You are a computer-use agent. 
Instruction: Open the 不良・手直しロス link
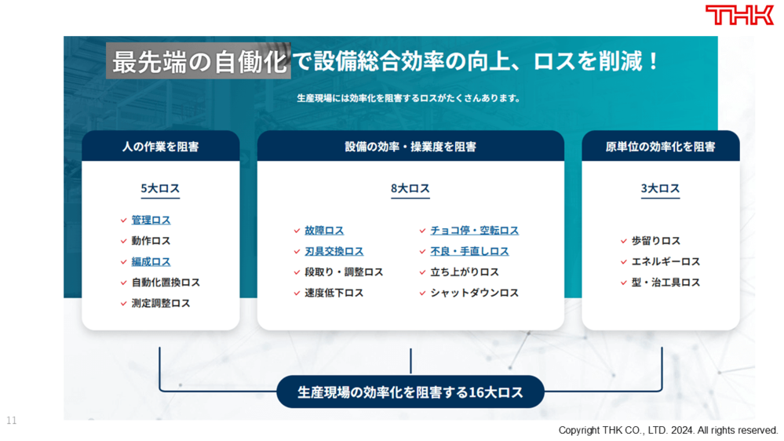click(x=469, y=252)
